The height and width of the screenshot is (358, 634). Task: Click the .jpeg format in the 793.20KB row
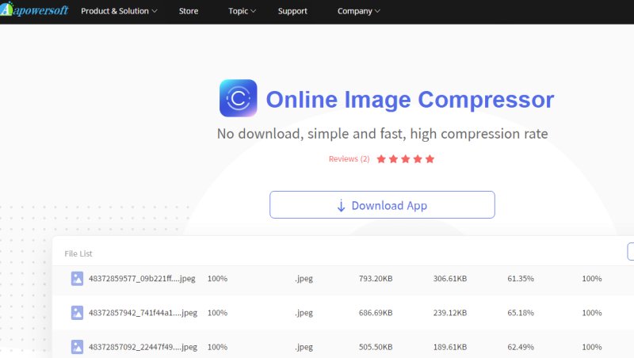pyautogui.click(x=304, y=279)
